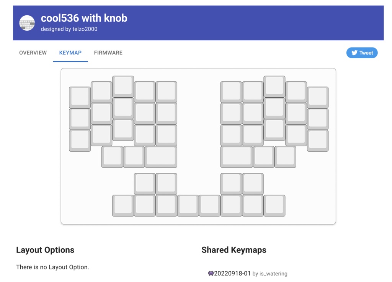Open the OVERVIEW tab
The width and height of the screenshot is (392, 282).
[33, 53]
